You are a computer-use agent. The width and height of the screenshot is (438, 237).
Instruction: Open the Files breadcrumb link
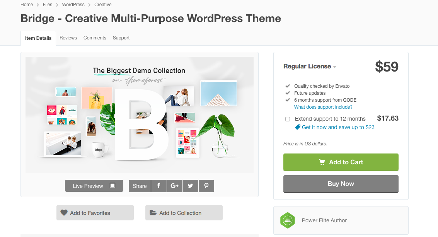point(48,5)
